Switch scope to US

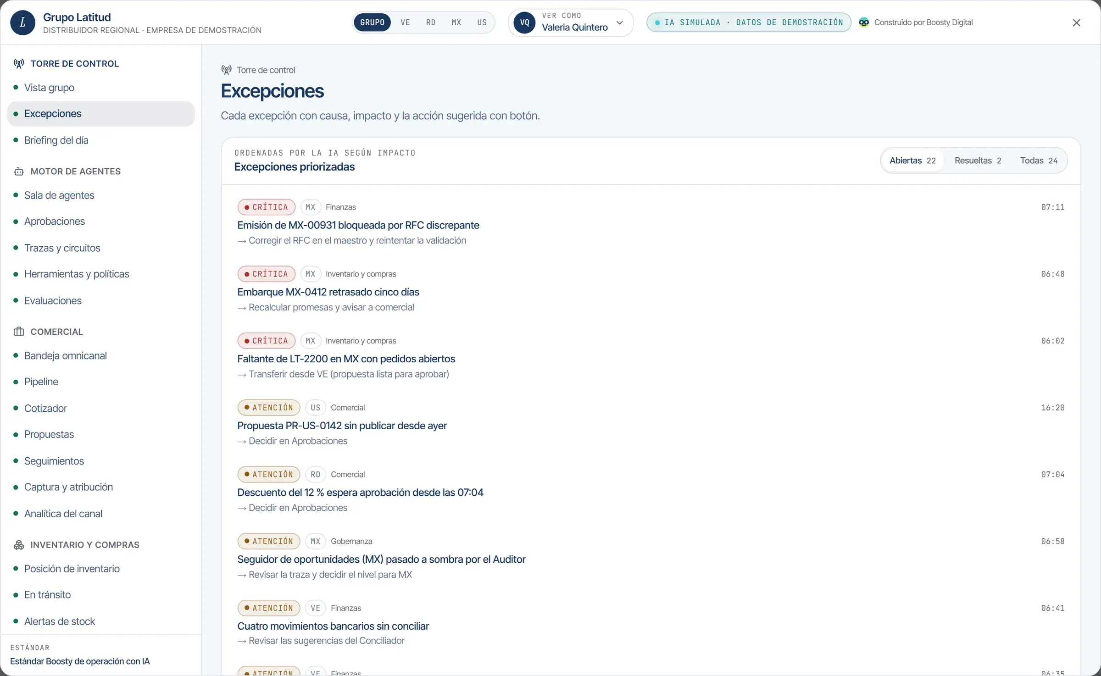pos(482,22)
